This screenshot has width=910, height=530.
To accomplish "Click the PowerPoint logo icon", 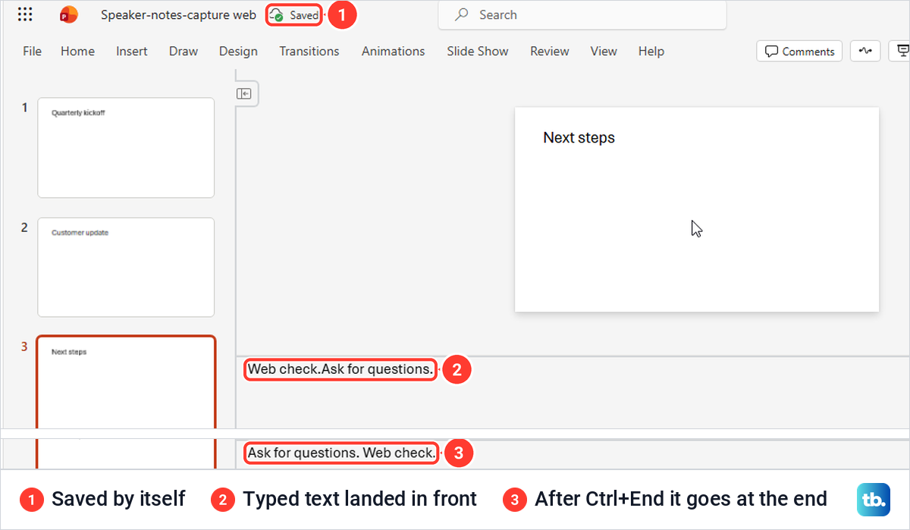I will click(69, 14).
